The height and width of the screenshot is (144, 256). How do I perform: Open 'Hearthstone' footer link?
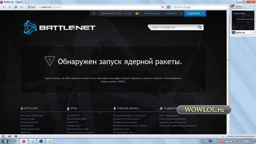click(x=74, y=126)
